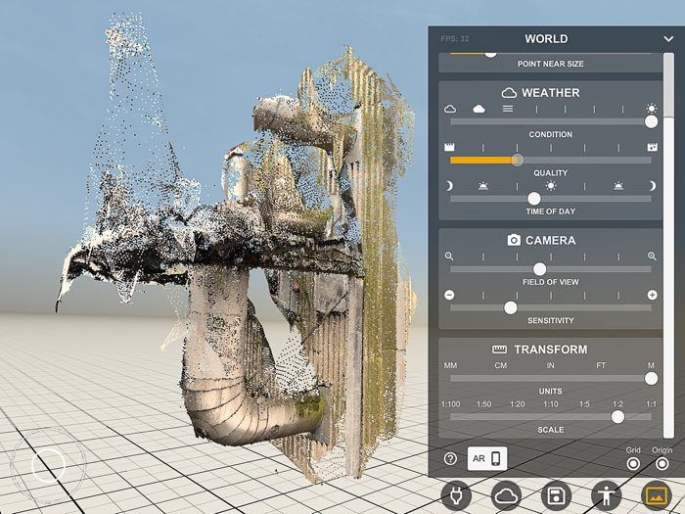Open the world landscape image tab
Viewport: 685px width, 514px height.
657,496
